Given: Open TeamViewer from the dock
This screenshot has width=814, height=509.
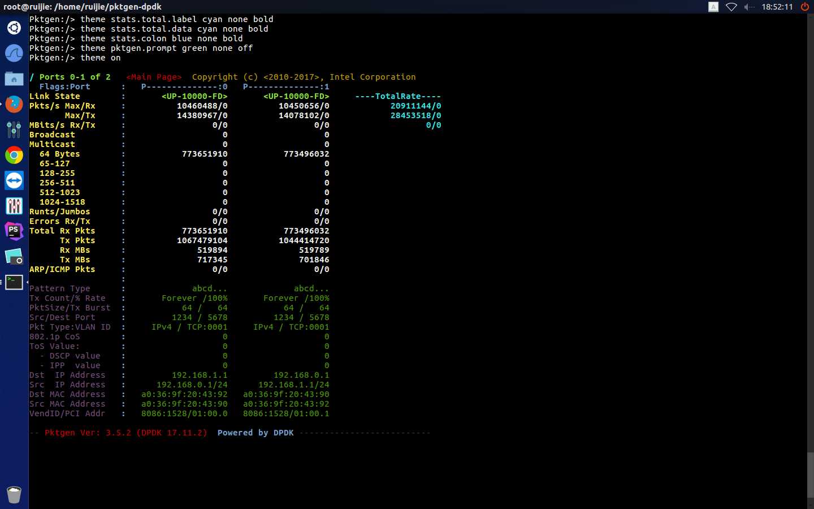Looking at the screenshot, I should 14,180.
